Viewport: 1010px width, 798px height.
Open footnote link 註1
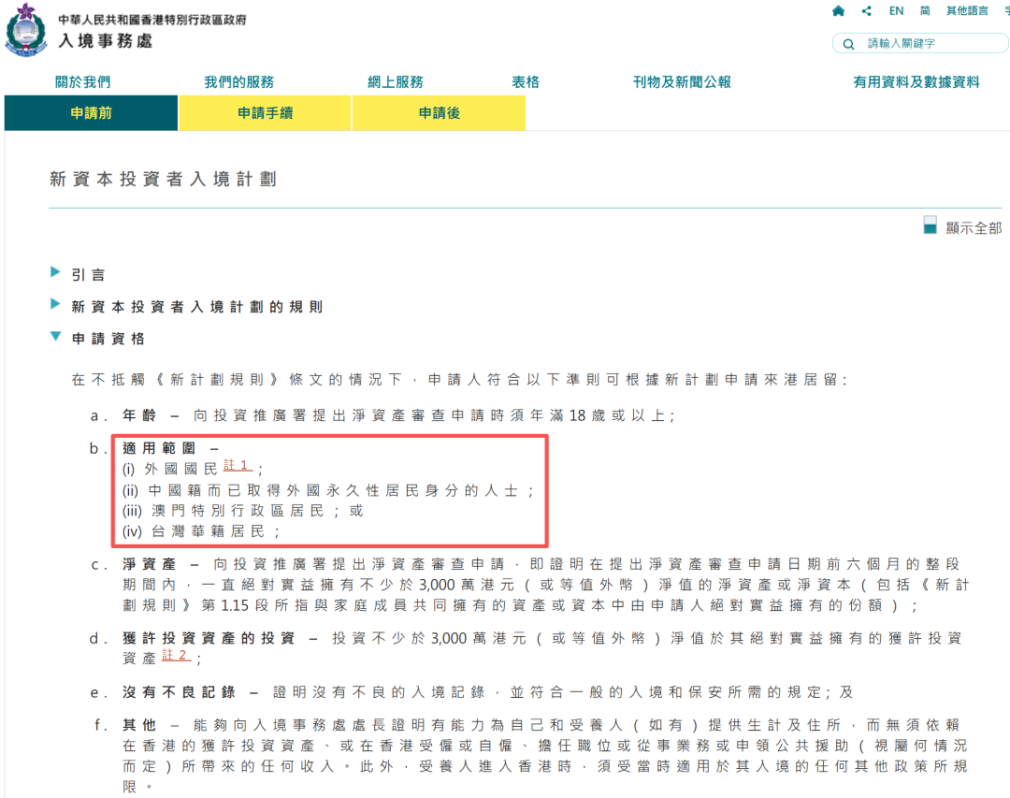(x=238, y=466)
